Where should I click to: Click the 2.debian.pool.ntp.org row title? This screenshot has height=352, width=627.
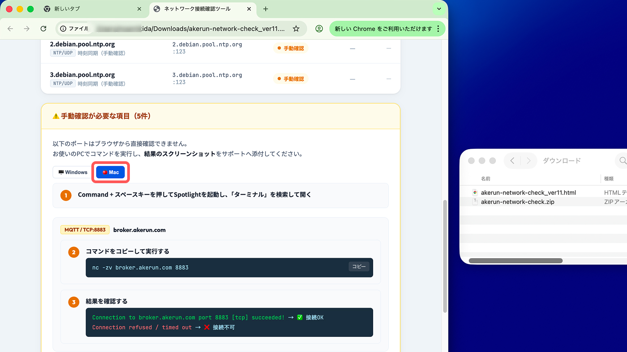tap(82, 44)
